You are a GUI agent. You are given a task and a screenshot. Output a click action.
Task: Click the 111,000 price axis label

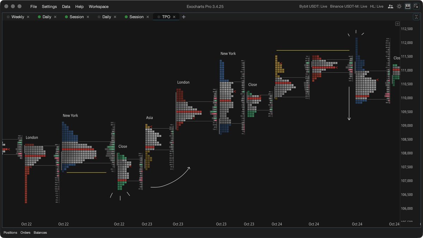(x=407, y=70)
